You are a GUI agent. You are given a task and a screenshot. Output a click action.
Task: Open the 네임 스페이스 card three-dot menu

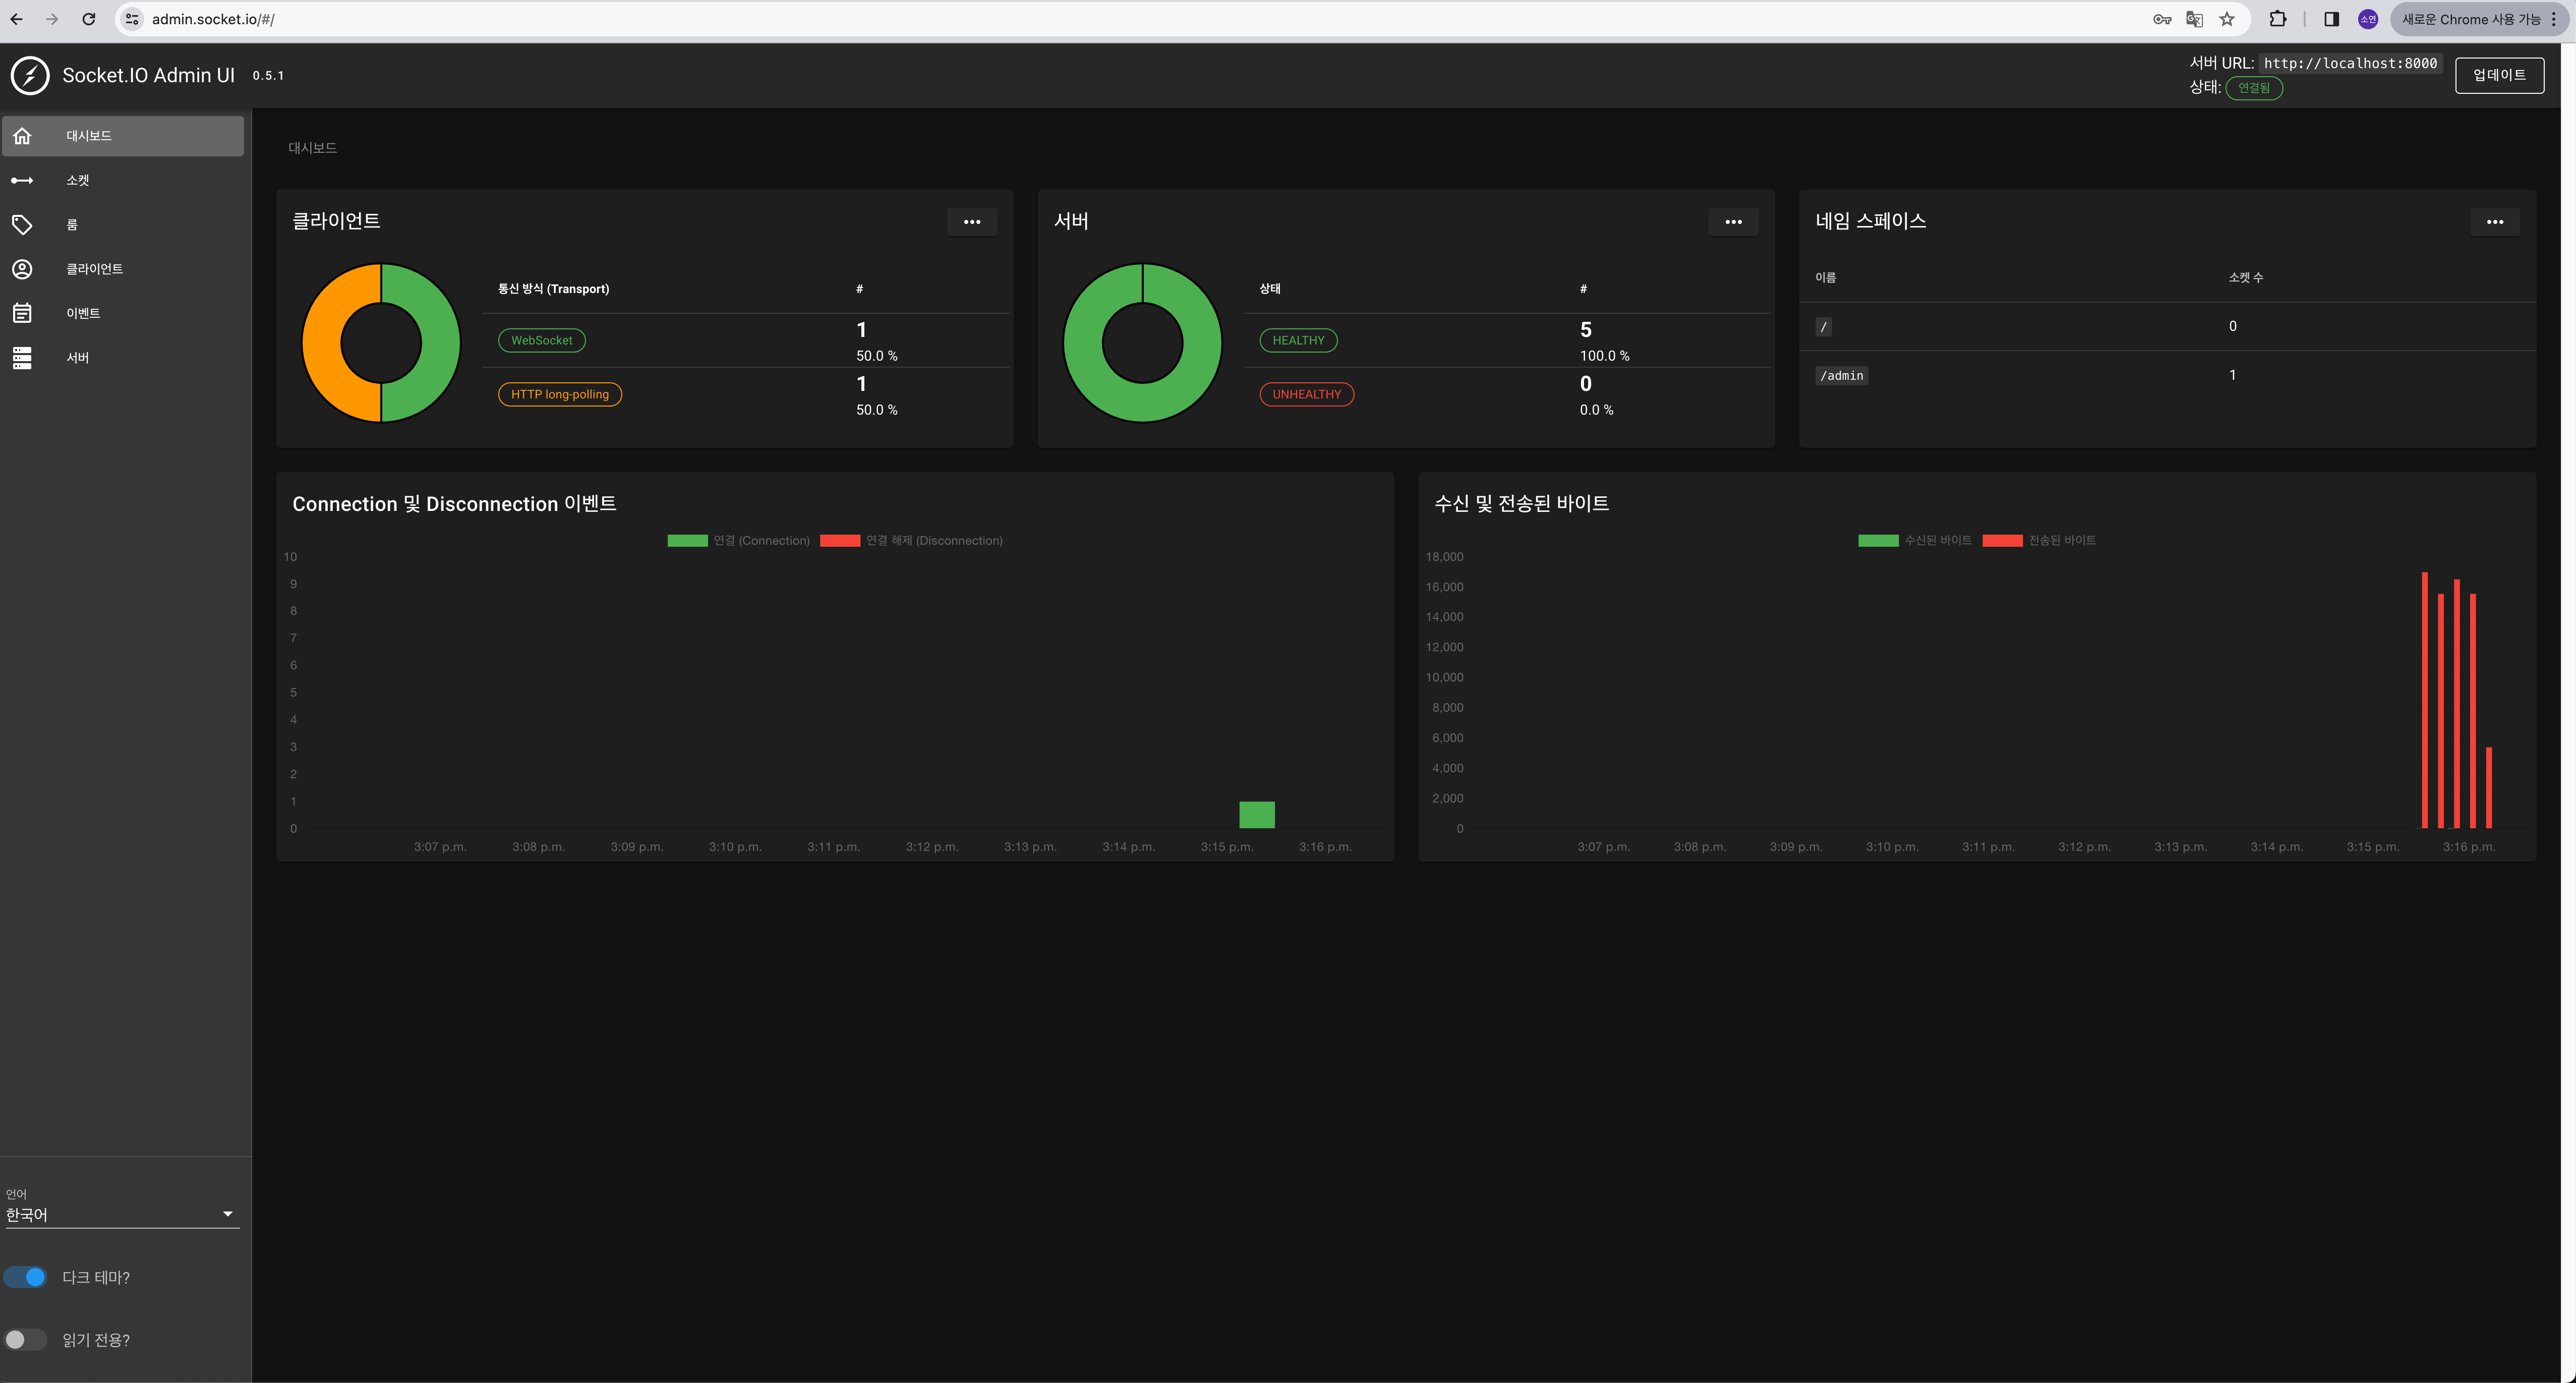pyautogui.click(x=2494, y=222)
